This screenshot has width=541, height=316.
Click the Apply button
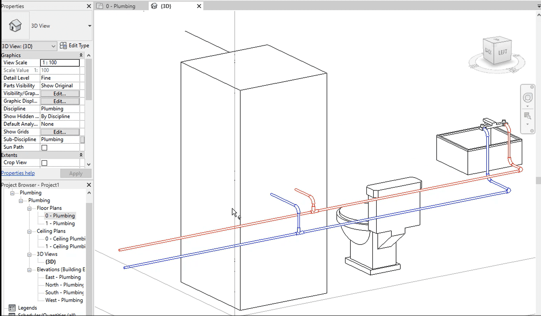(x=76, y=173)
